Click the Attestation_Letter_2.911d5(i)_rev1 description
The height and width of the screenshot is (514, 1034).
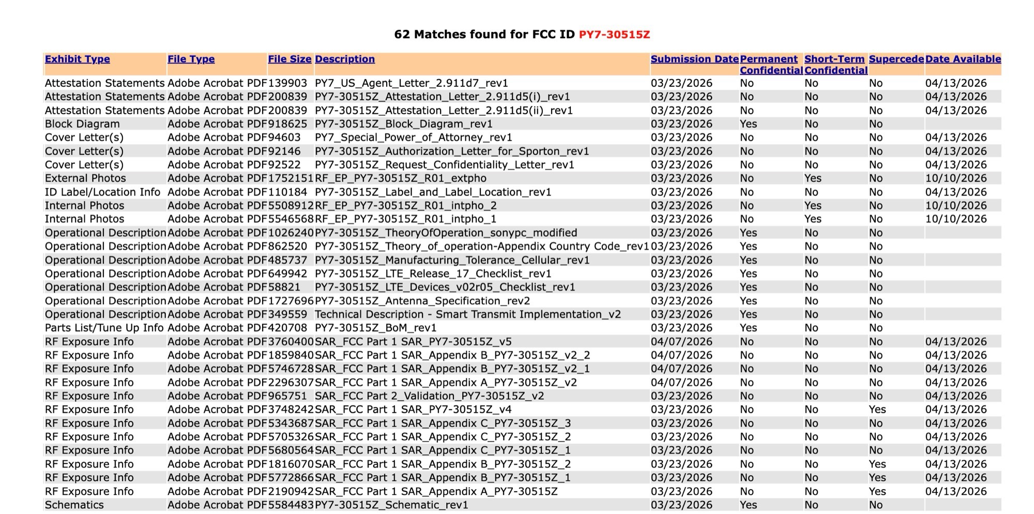point(442,97)
